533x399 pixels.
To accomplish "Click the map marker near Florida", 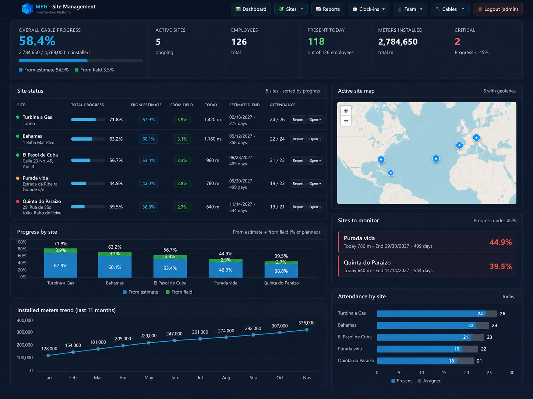I will [381, 159].
